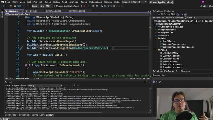Click the Search (Ctrl+Q) box

click(x=134, y=2)
